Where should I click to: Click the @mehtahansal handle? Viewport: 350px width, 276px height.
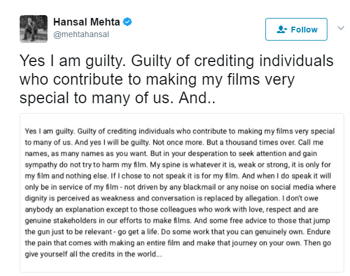[79, 35]
